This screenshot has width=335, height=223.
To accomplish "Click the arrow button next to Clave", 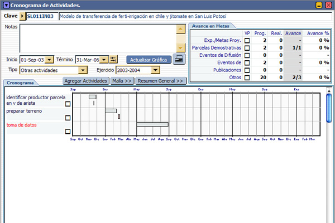I will [x=22, y=17].
